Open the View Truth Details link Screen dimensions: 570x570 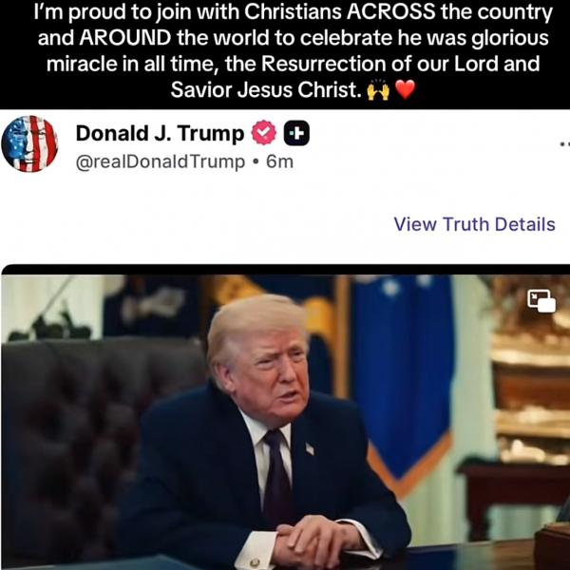474,224
